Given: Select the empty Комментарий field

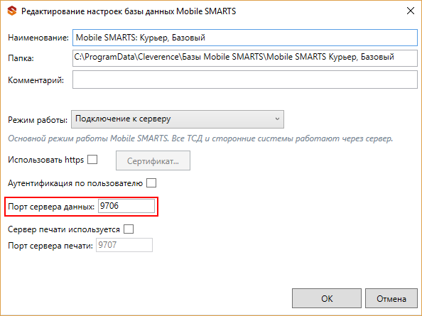Looking at the screenshot, I should pos(245,80).
